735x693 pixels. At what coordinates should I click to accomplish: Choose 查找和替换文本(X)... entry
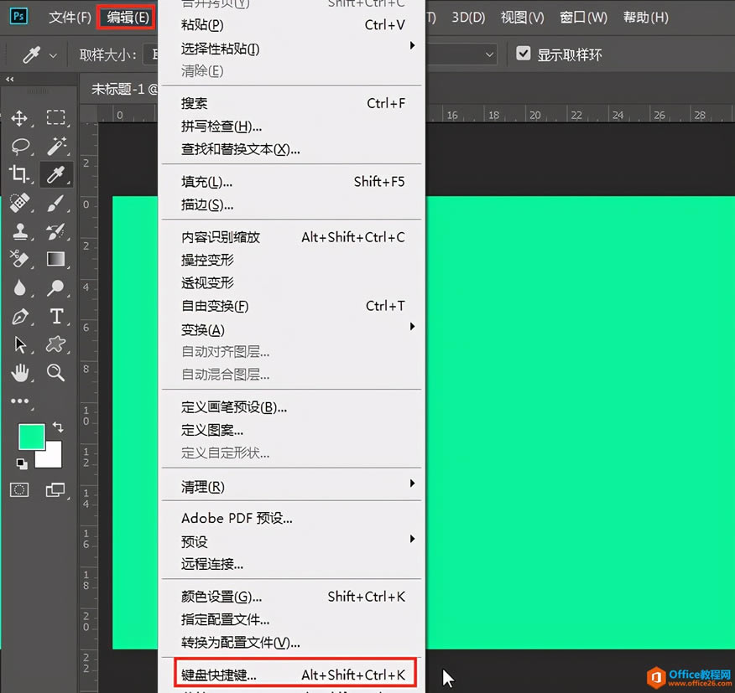[x=291, y=149]
